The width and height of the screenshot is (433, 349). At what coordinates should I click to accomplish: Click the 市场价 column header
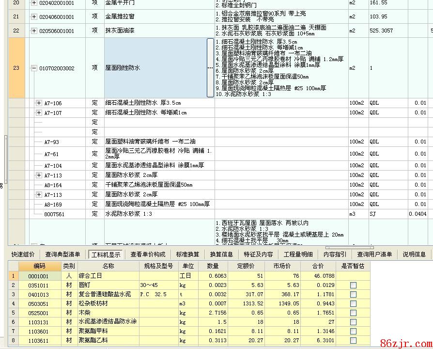pos(283,266)
